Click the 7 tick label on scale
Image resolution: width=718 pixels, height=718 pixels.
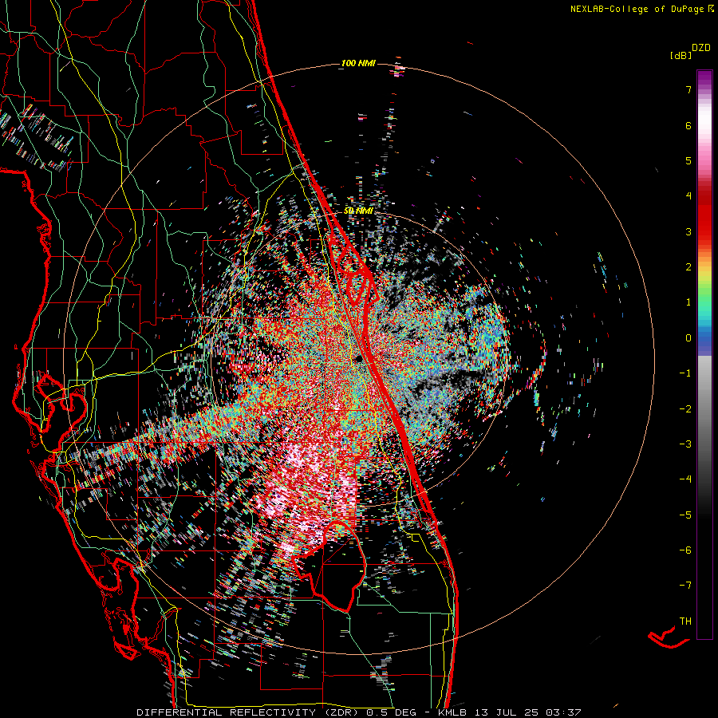tap(688, 89)
